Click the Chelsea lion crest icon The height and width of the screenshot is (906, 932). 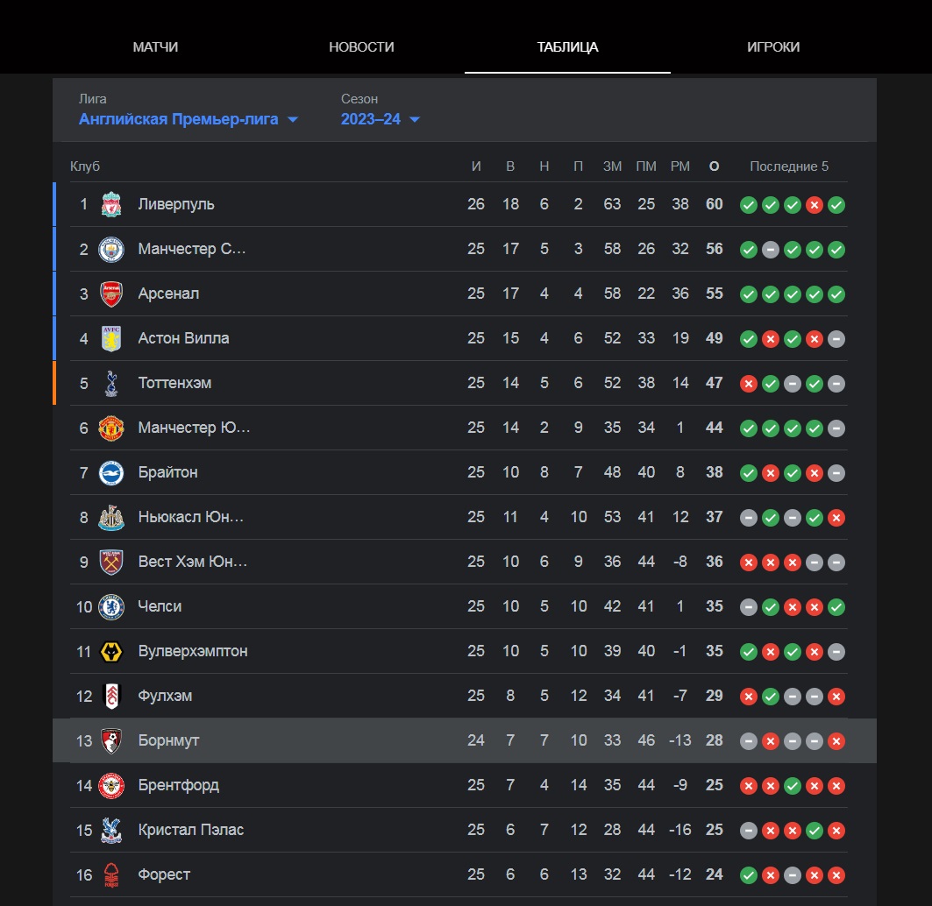(x=111, y=606)
